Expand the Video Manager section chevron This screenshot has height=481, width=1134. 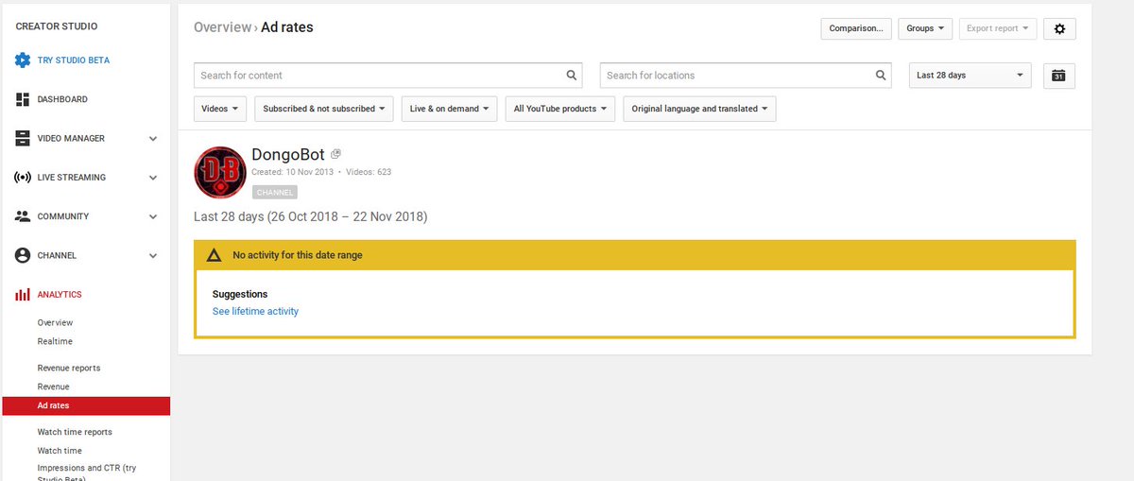click(x=153, y=139)
